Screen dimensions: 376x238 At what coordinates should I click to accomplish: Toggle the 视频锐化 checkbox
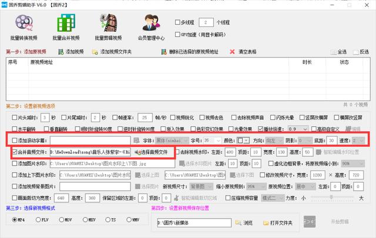(173, 118)
